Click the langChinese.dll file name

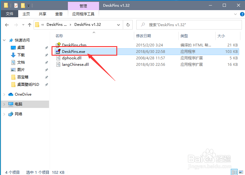[76, 65]
